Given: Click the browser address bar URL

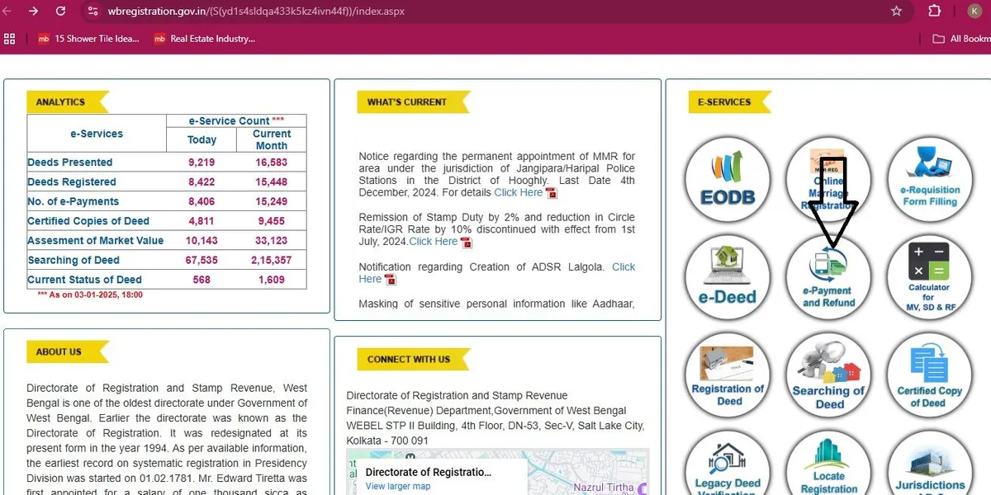Looking at the screenshot, I should [x=256, y=12].
